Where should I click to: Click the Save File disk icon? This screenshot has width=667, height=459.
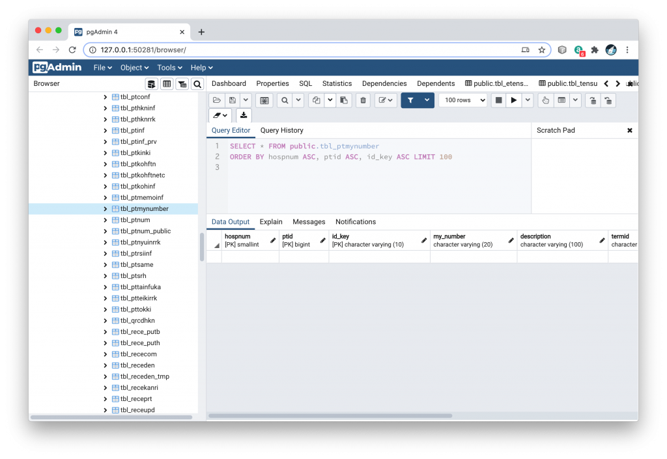pos(232,100)
